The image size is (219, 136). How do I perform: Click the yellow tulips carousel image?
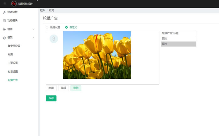point(97,55)
